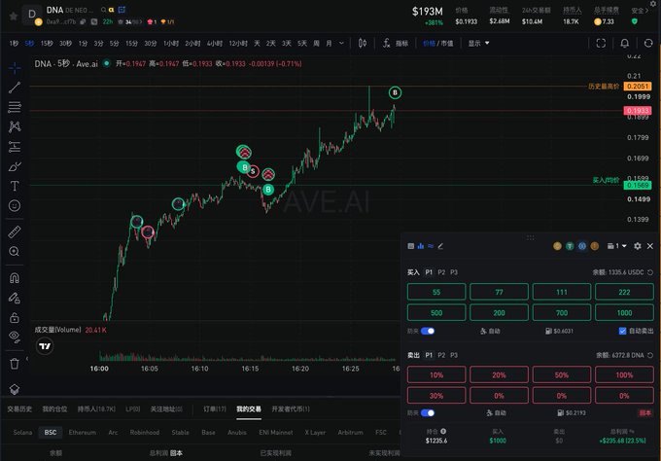This screenshot has width=661, height=461.
Task: Open the orders (17) tab
Action: [215, 409]
